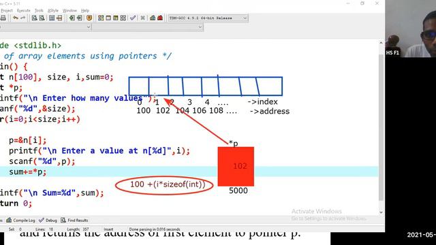Click the line containing scanf("%d",p);
436x245 pixels.
coord(42,161)
